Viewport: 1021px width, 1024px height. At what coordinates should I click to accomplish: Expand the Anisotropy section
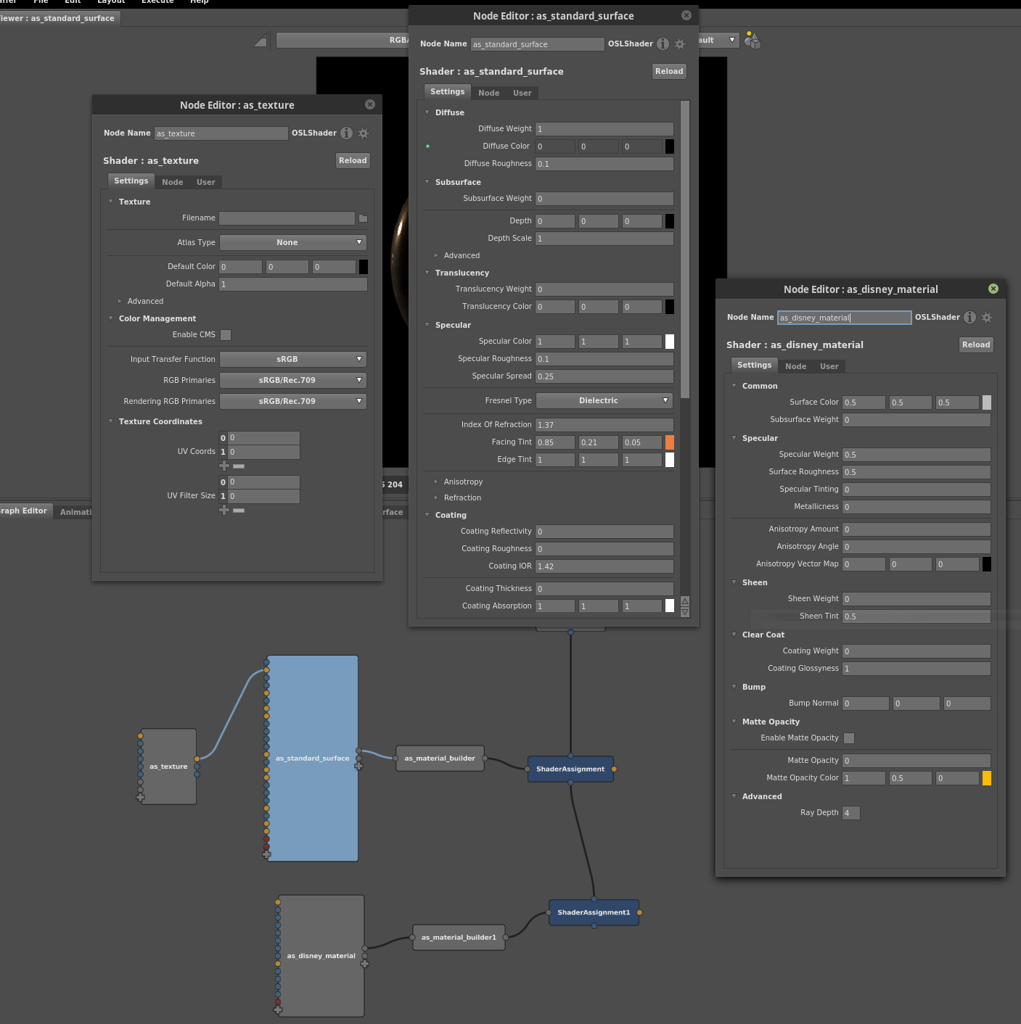point(436,482)
